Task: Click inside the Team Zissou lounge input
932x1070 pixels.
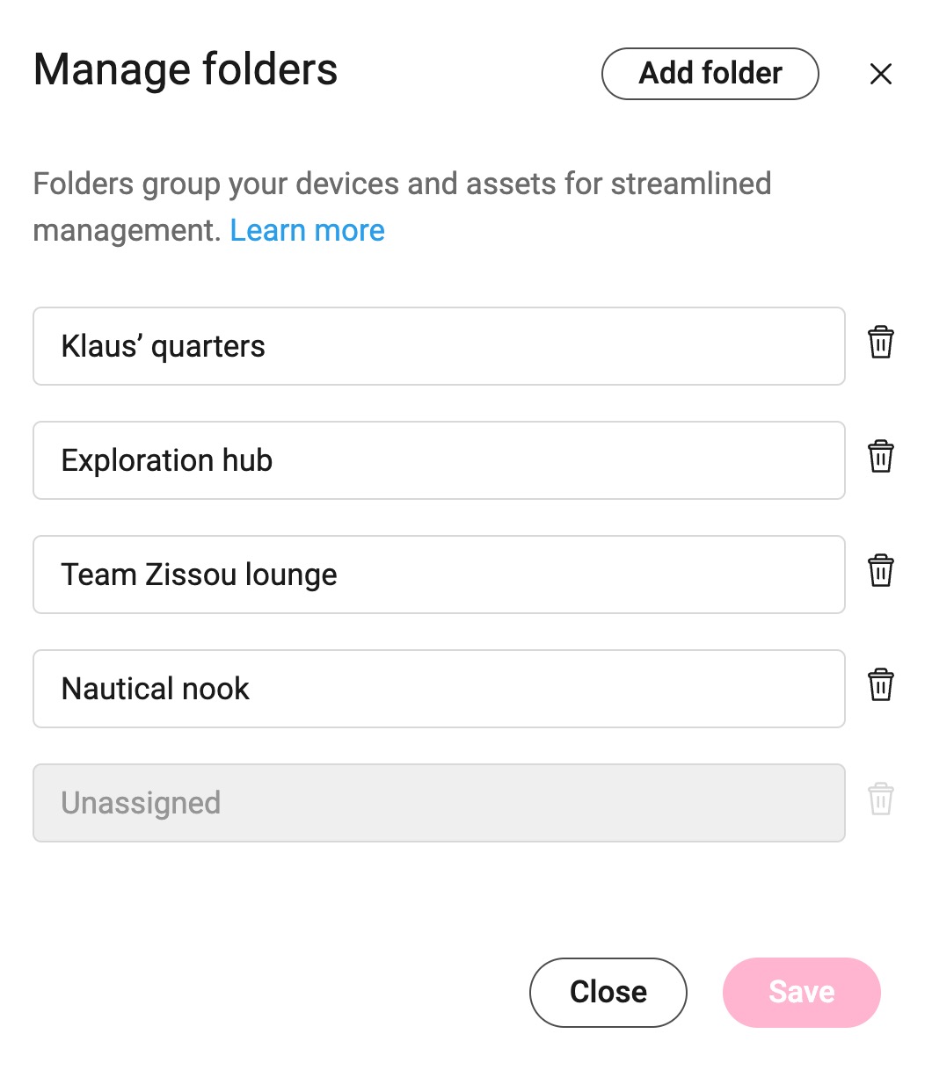Action: coord(438,575)
